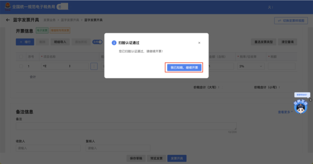Click 切换至票样视图 button
The width and height of the screenshot is (313, 164).
291,21
